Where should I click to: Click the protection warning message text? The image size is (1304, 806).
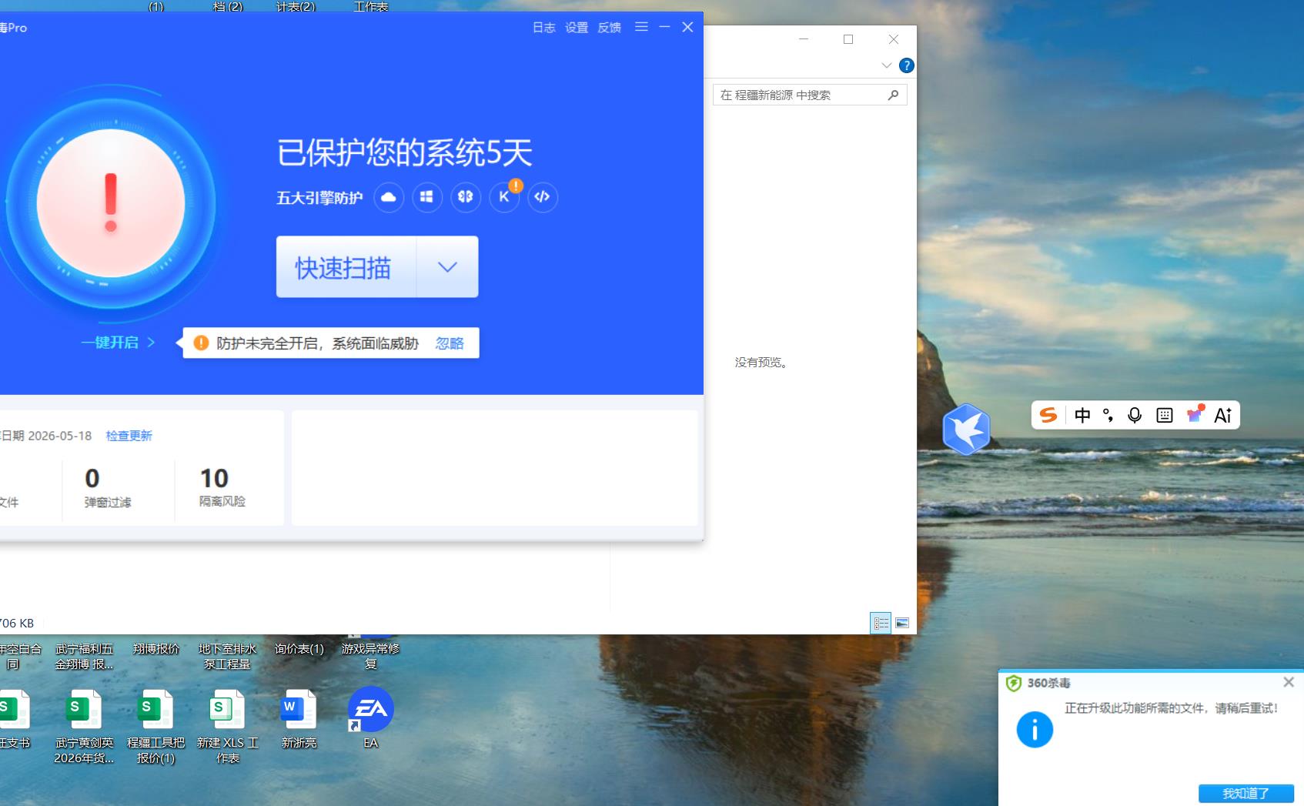pos(317,343)
